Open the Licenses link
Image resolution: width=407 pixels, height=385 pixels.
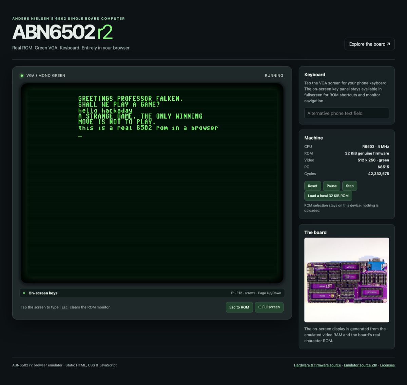click(x=387, y=365)
